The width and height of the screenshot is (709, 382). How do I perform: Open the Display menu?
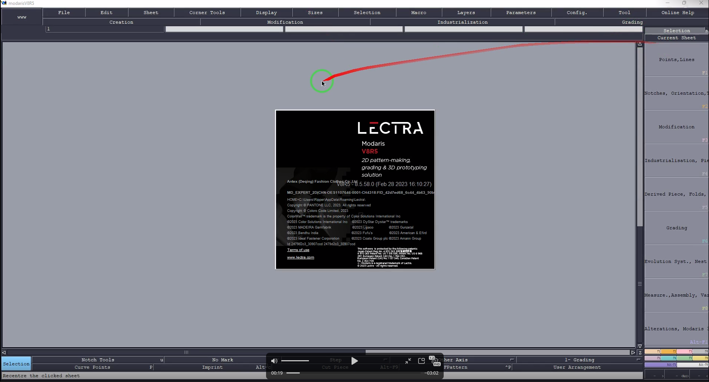(x=266, y=13)
